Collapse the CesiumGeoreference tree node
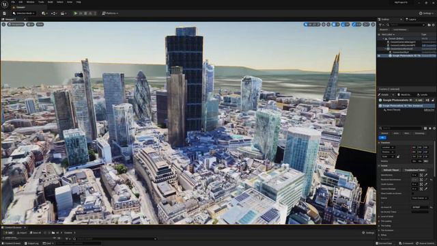The image size is (437, 246). [385, 49]
